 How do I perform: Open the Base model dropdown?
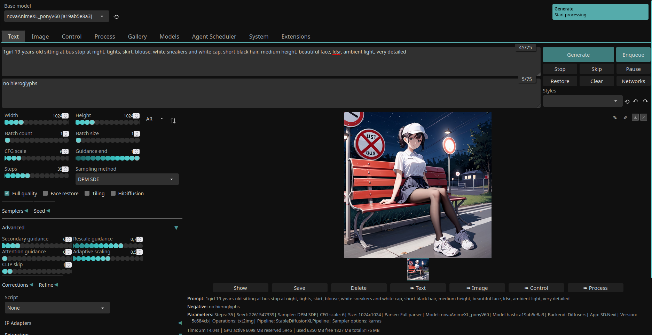tap(56, 16)
